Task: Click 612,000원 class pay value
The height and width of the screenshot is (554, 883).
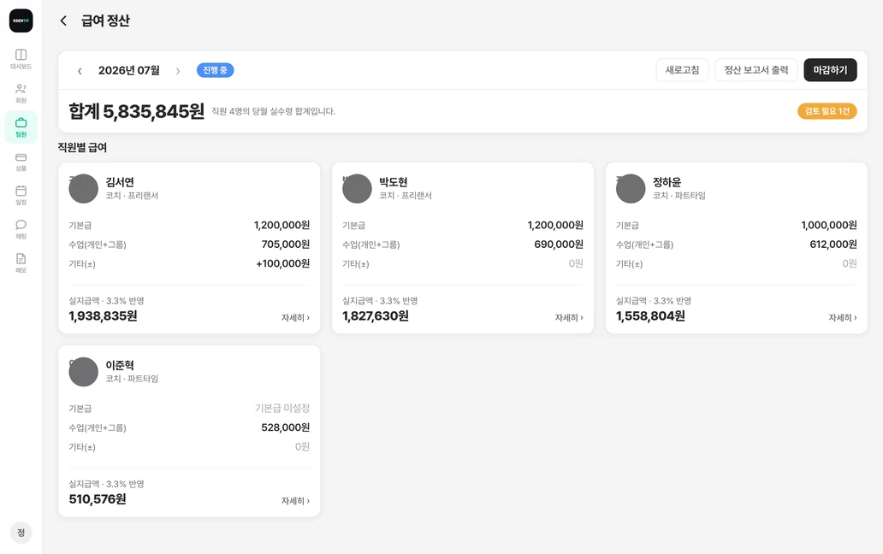Action: point(833,245)
